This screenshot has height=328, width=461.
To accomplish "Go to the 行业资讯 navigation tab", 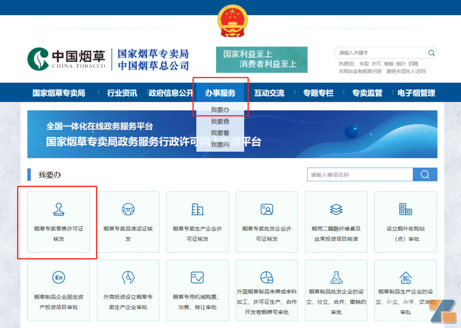I will tap(122, 93).
